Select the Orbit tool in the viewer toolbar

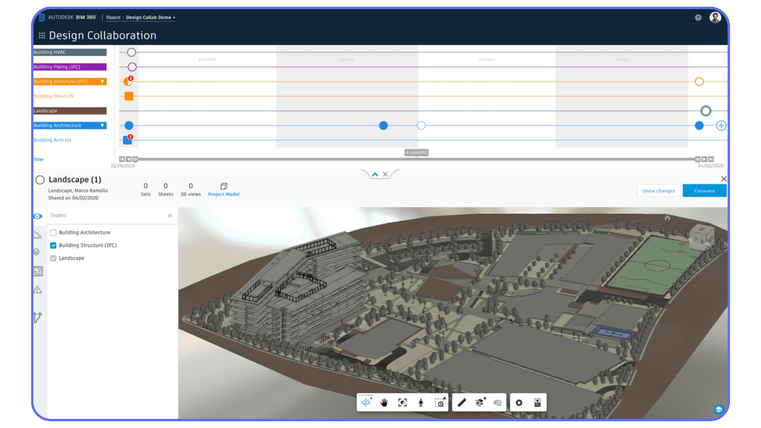[x=367, y=402]
